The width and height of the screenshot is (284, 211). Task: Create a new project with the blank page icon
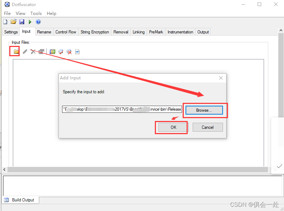click(5, 22)
